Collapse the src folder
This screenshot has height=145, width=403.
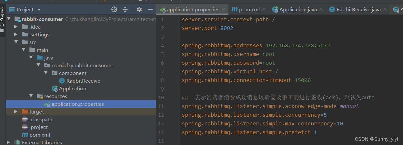(16, 42)
